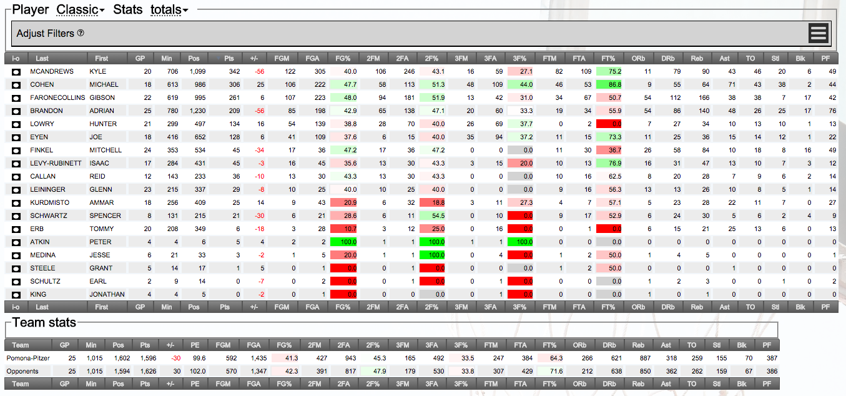Sort by Reb in top player header
846x396 pixels.
(697, 59)
